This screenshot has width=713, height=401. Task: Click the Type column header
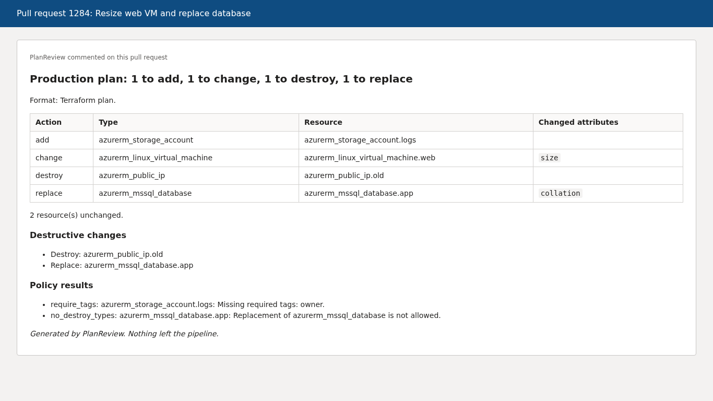tap(196, 122)
